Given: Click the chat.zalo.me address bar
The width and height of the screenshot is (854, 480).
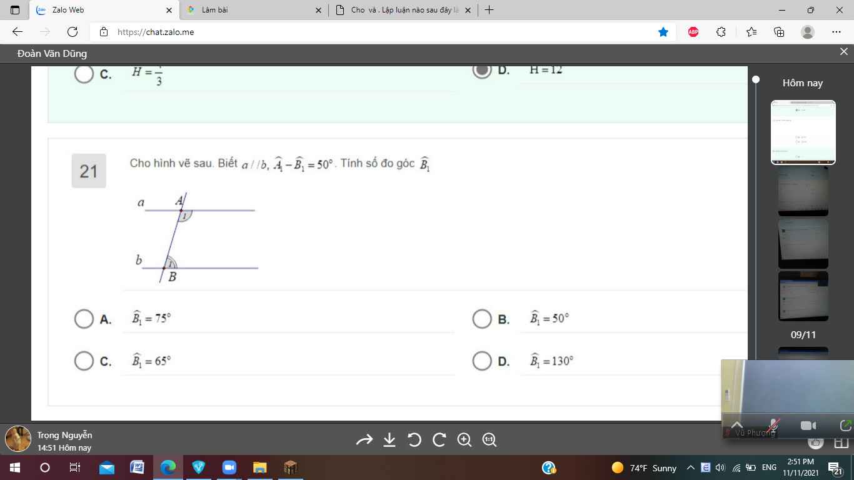Looking at the screenshot, I should click(x=381, y=32).
